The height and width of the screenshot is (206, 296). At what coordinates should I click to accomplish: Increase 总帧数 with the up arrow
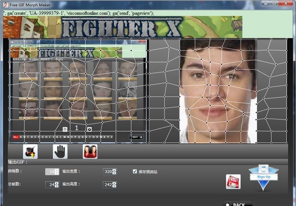tap(57, 183)
